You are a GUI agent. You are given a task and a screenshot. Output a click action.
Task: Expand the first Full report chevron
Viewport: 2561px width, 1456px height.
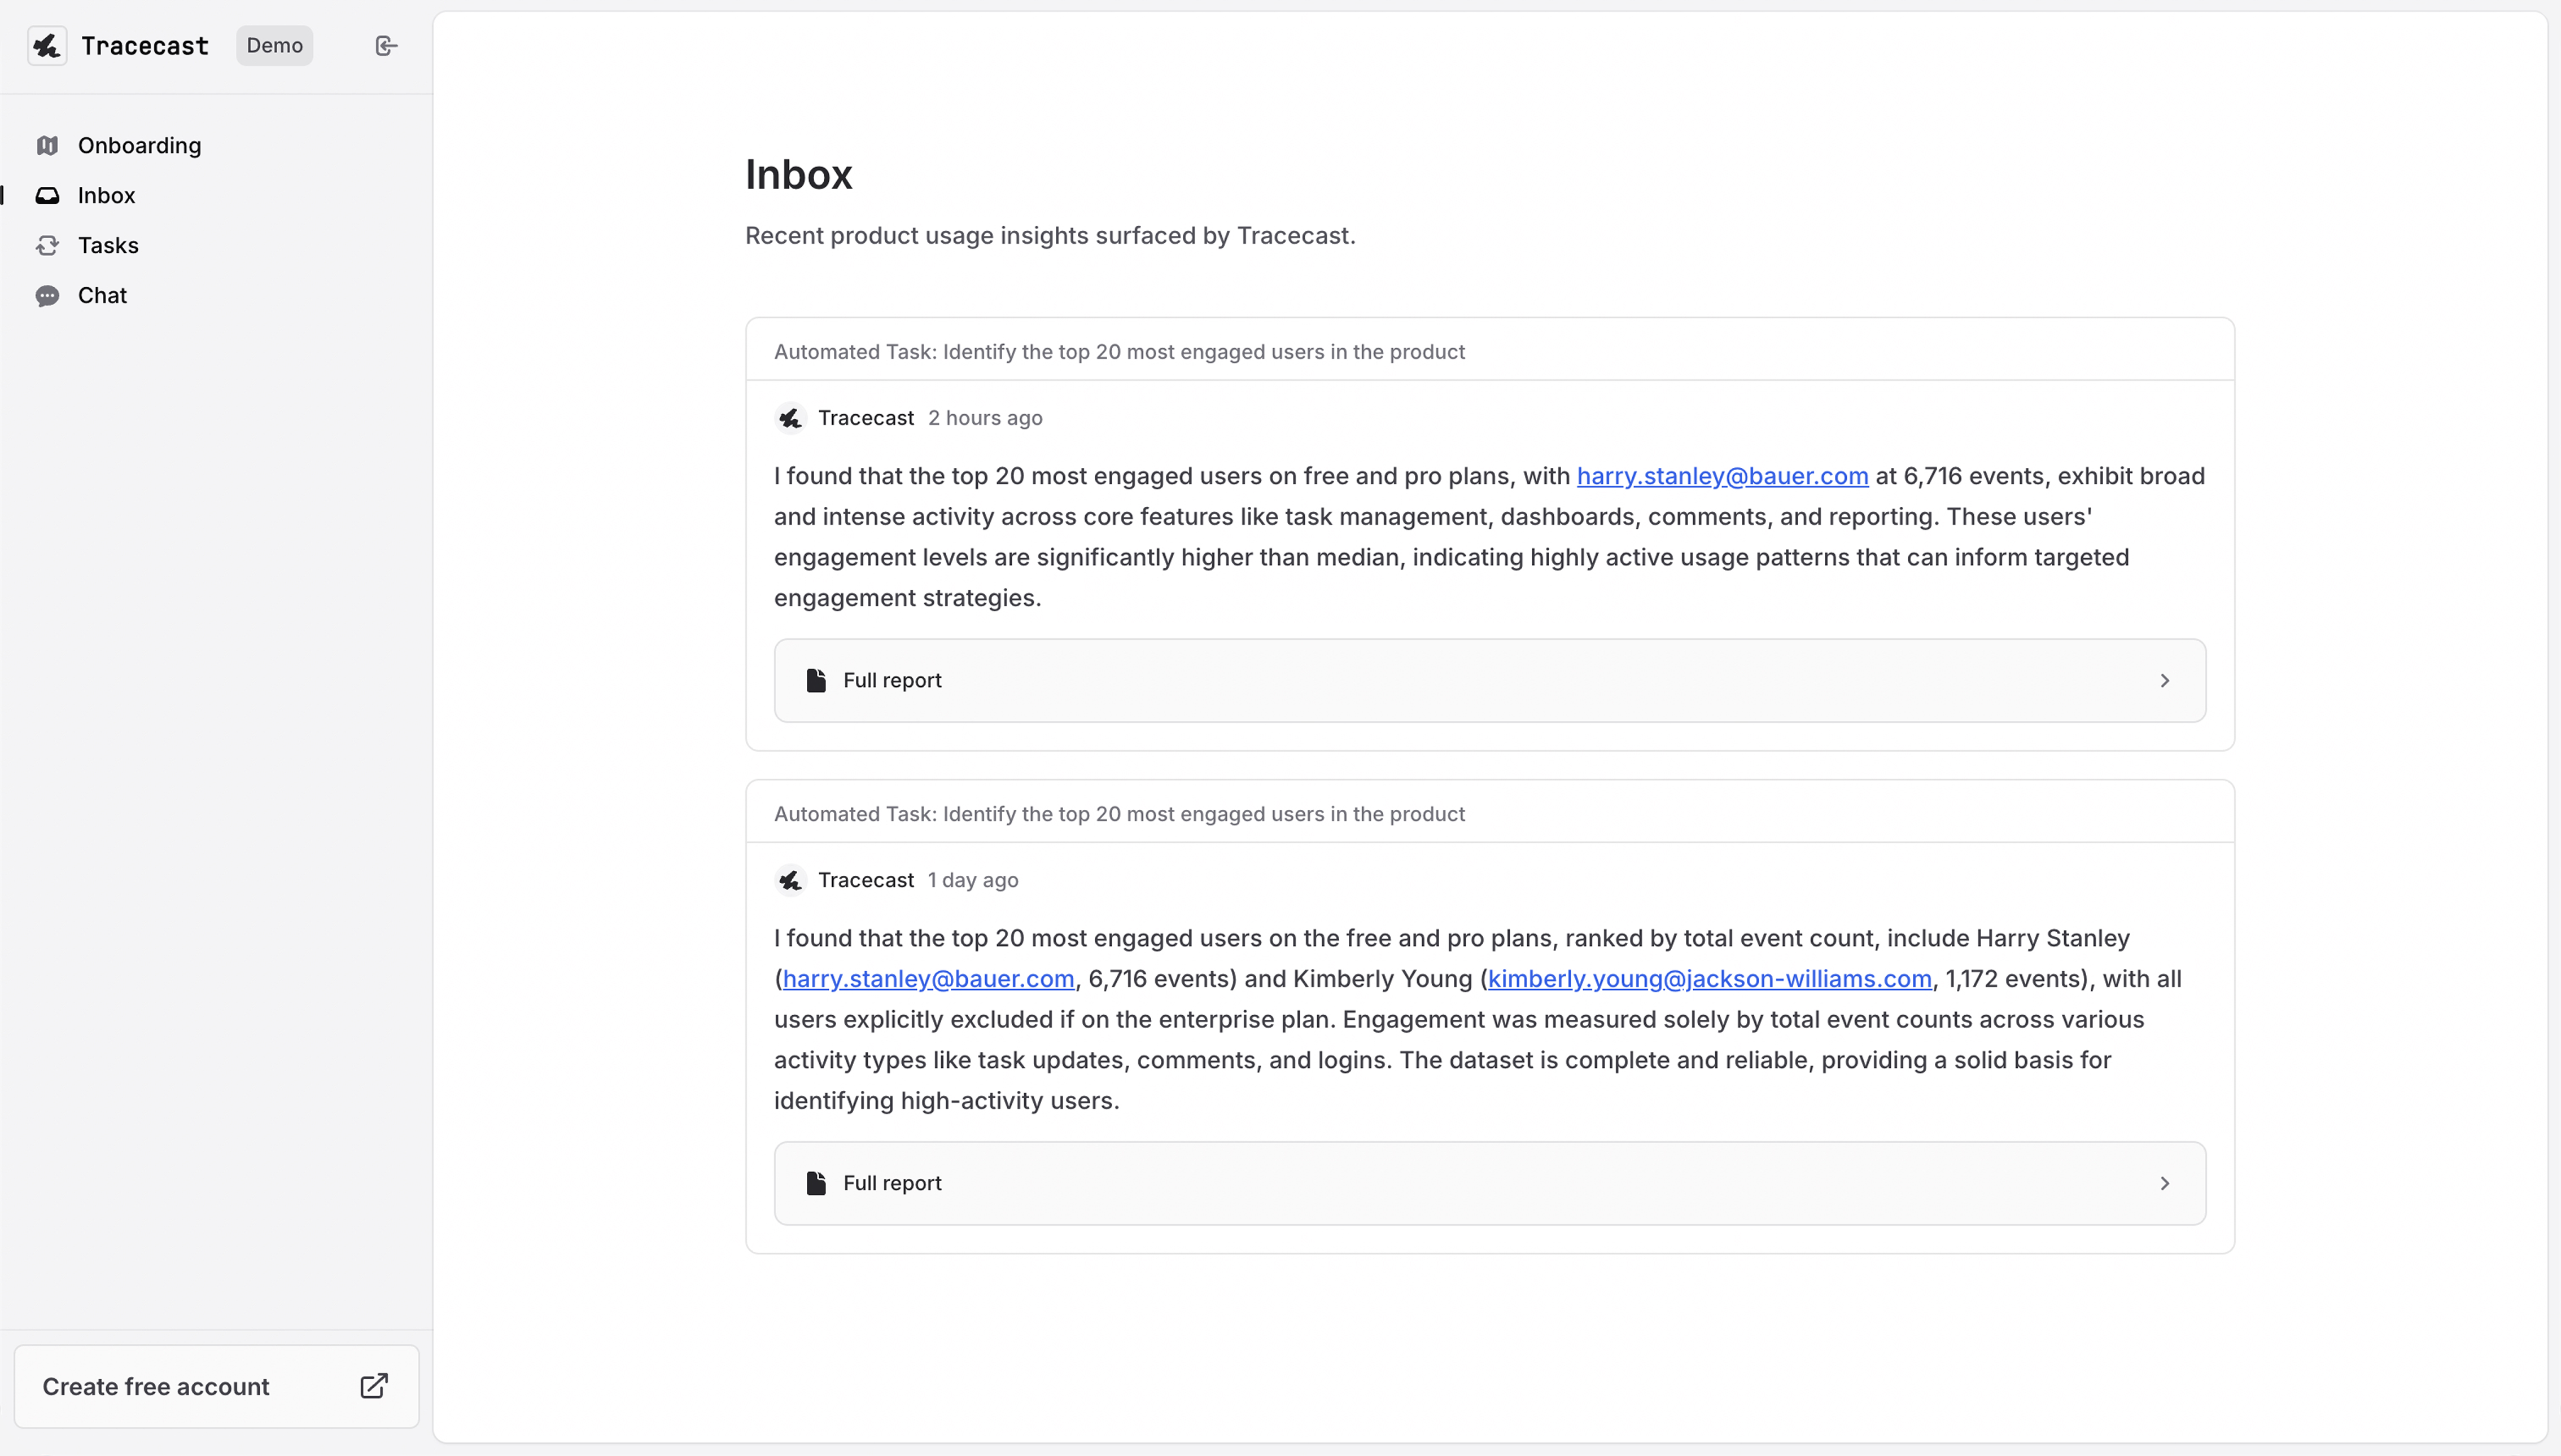pos(2165,681)
